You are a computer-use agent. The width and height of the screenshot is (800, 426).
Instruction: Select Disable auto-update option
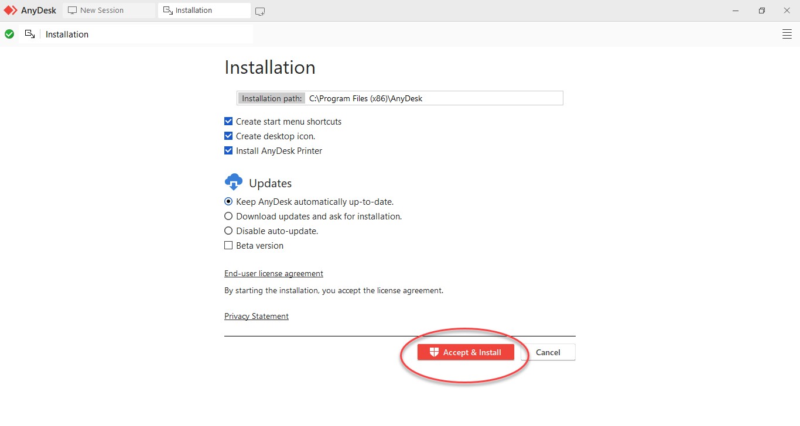pyautogui.click(x=228, y=231)
